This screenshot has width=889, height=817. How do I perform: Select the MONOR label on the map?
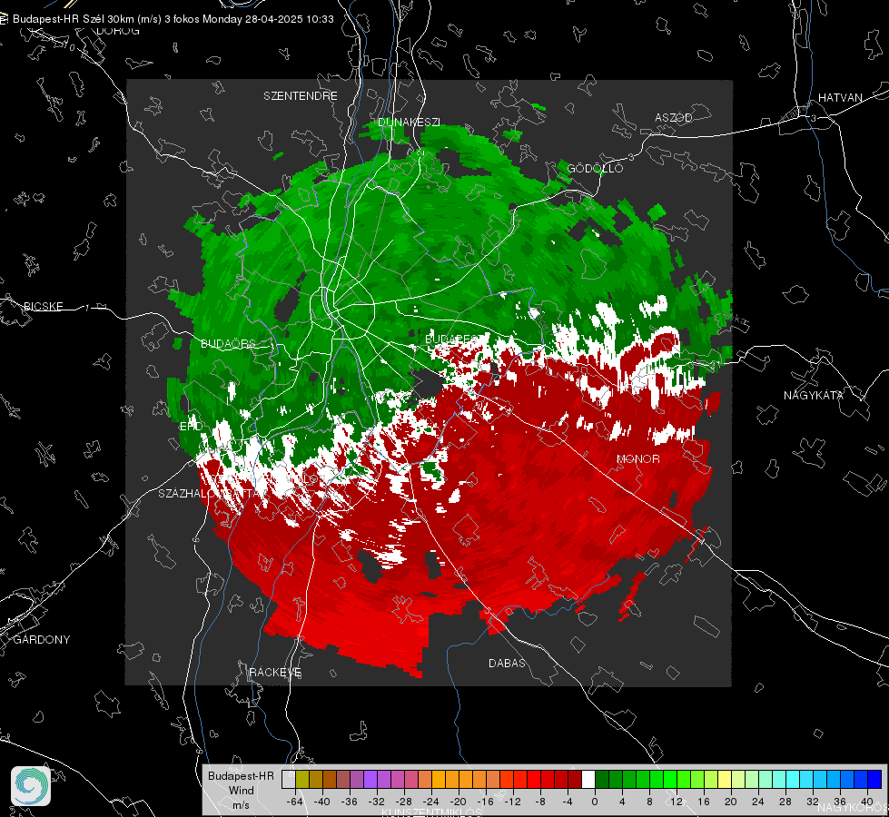click(637, 458)
